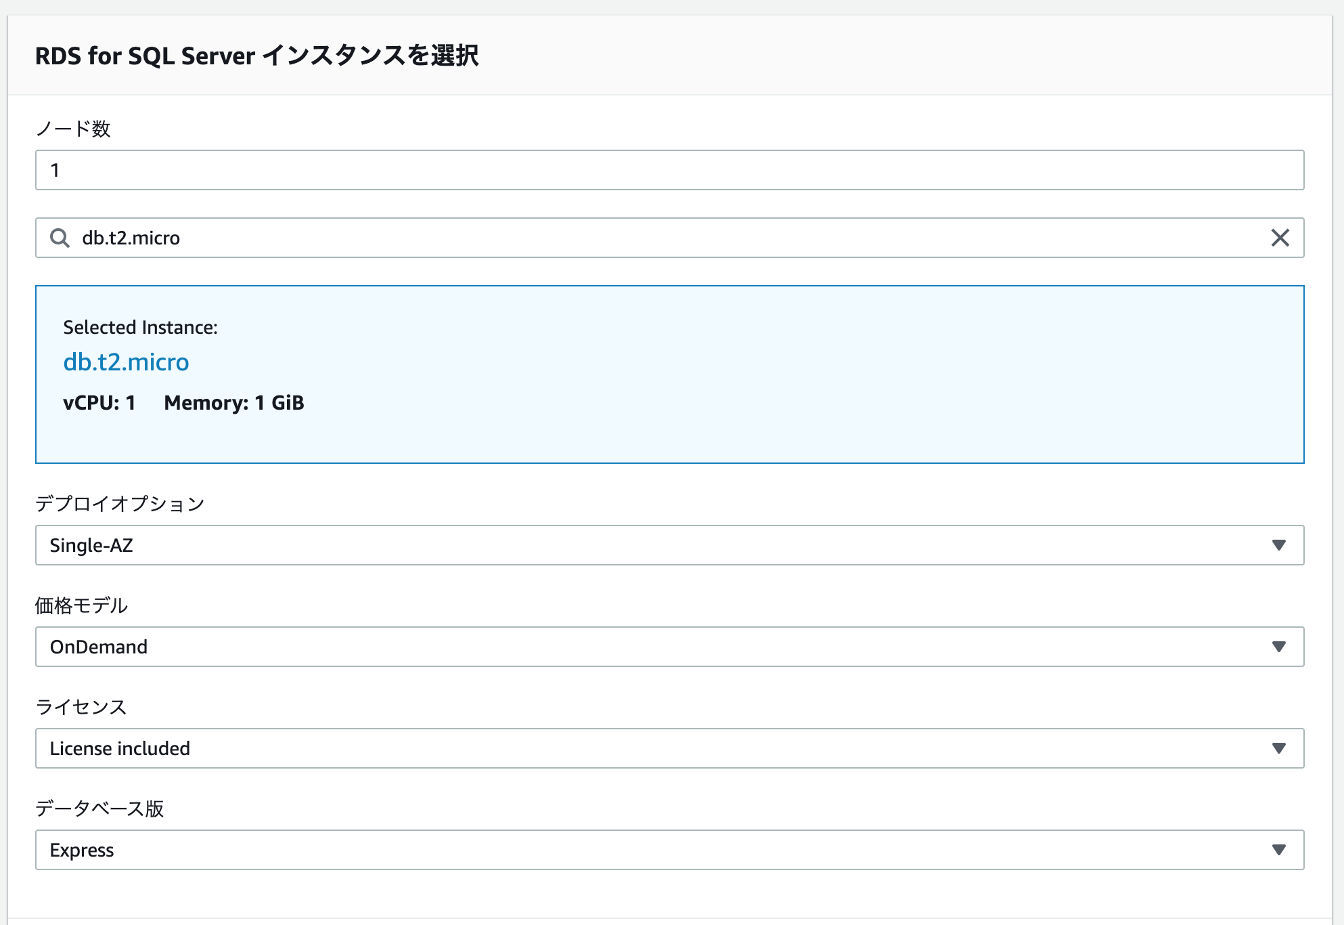Click empty area of blue selected instance panel

click(812, 379)
